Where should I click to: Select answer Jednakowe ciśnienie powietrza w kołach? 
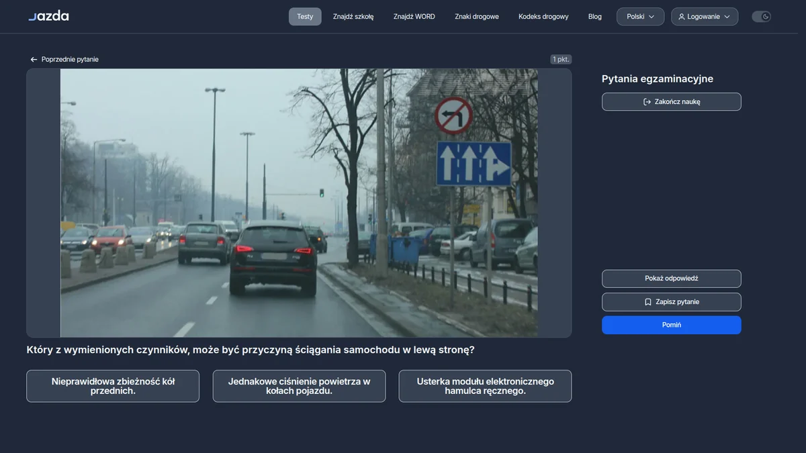tap(299, 386)
